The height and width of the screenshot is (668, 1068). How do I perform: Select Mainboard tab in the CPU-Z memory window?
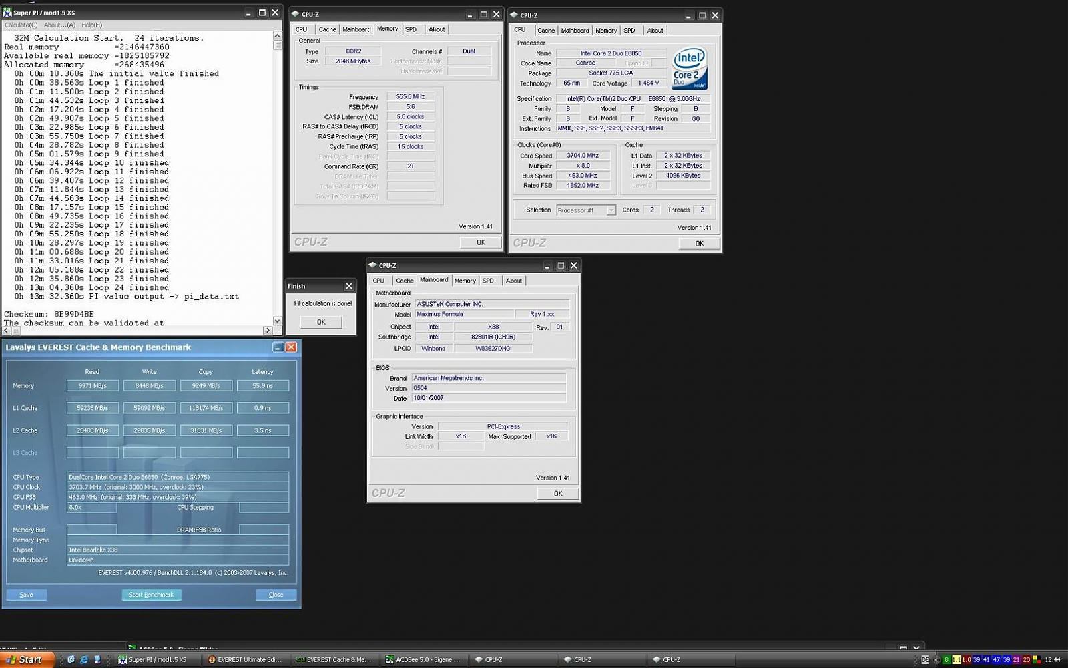click(x=356, y=29)
